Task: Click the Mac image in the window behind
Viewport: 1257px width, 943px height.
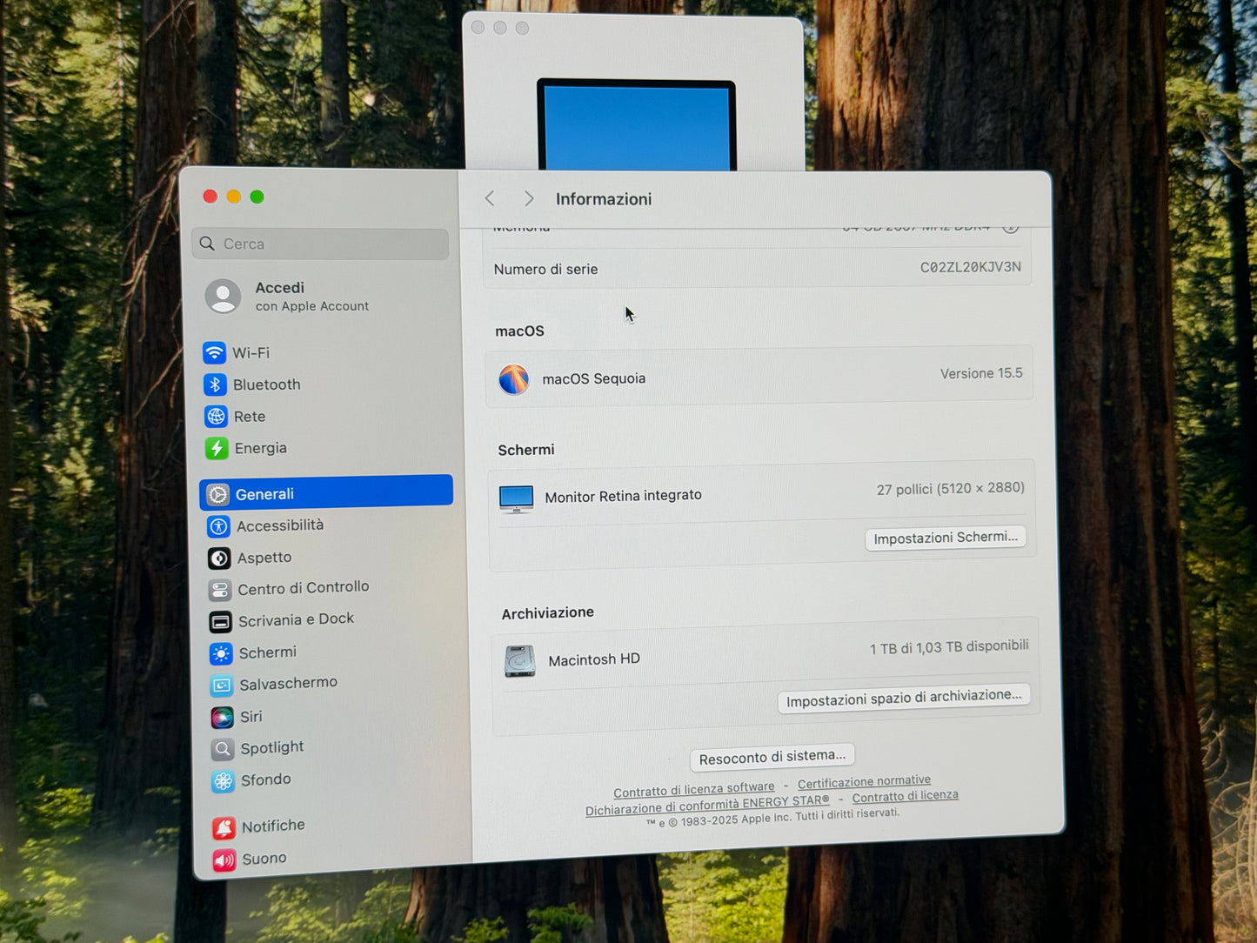Action: pos(636,124)
